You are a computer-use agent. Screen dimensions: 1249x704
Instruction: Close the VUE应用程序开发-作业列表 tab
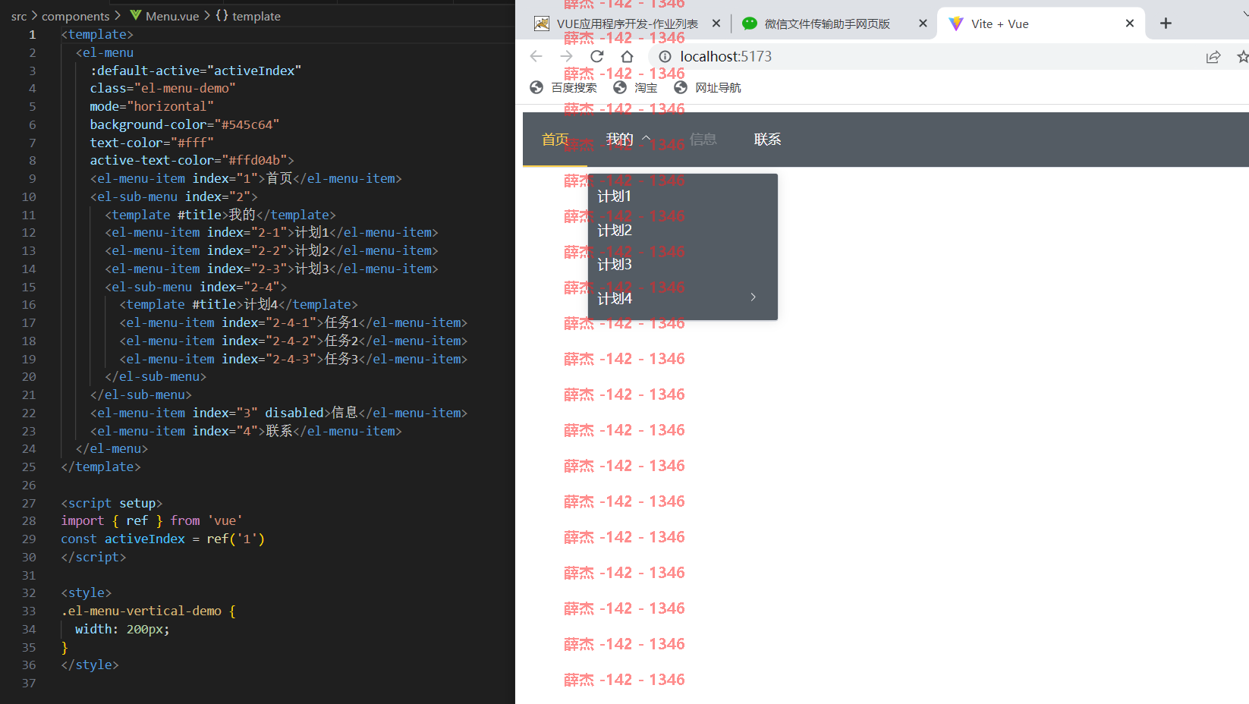716,24
